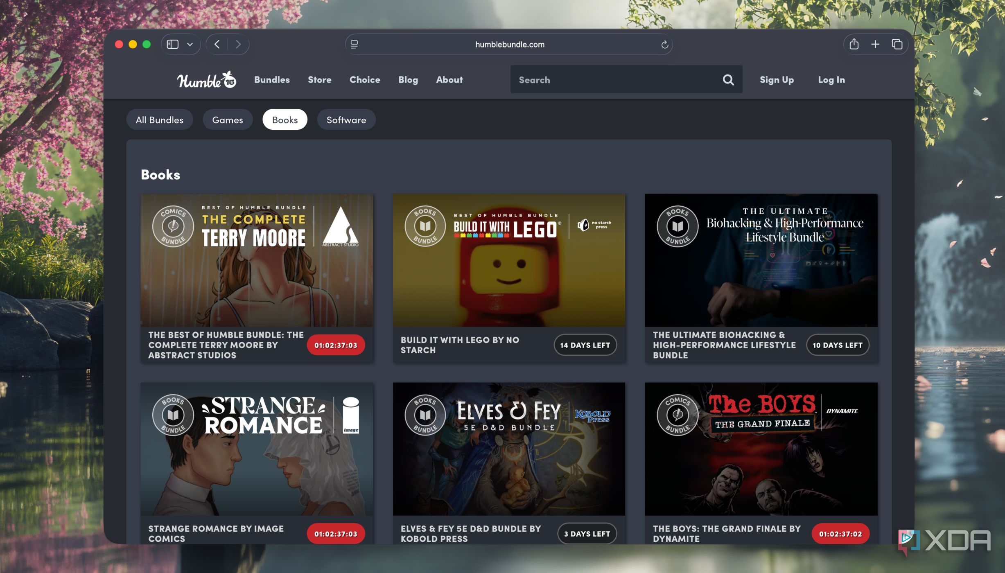The image size is (1005, 573).
Task: Open the Complete Terry Moore bundle image
Action: click(x=257, y=260)
